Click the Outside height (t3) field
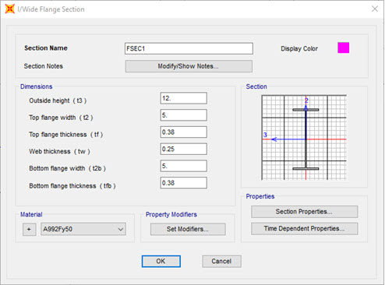 coord(183,98)
